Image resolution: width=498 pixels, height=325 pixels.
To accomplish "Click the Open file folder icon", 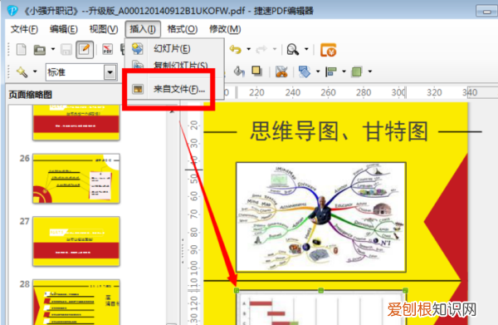I will [40, 50].
